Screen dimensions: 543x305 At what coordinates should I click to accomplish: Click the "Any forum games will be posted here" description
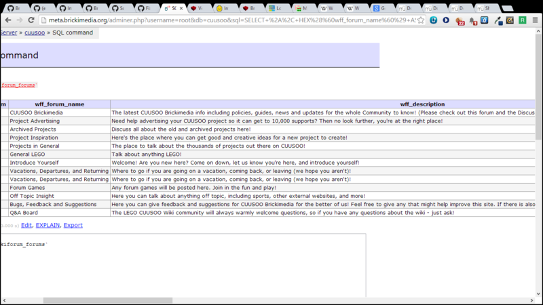(194, 188)
